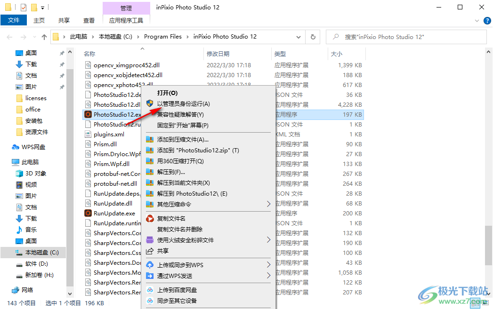
Task: Sort by the 名称 column header
Action: tap(89, 54)
